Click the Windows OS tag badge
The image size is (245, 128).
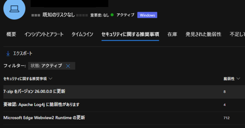click(x=147, y=15)
